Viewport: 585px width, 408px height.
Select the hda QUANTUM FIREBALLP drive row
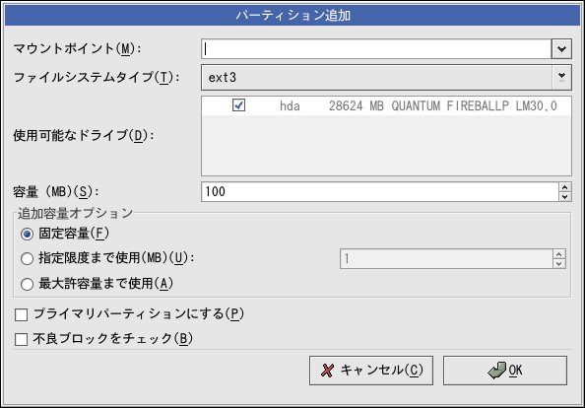tap(386, 106)
